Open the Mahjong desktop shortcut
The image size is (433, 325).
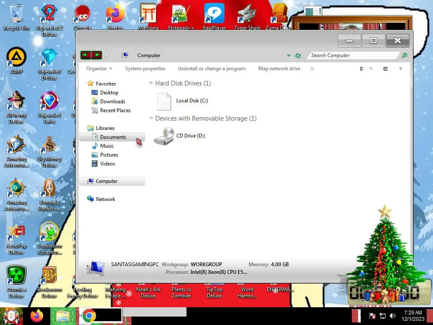(148, 17)
